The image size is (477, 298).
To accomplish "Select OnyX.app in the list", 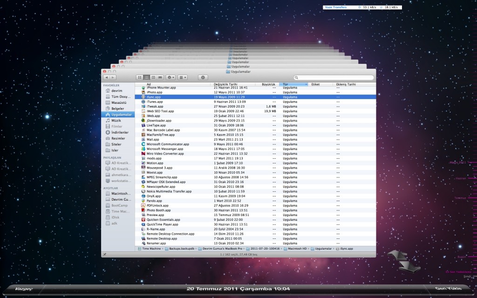I will point(256,196).
